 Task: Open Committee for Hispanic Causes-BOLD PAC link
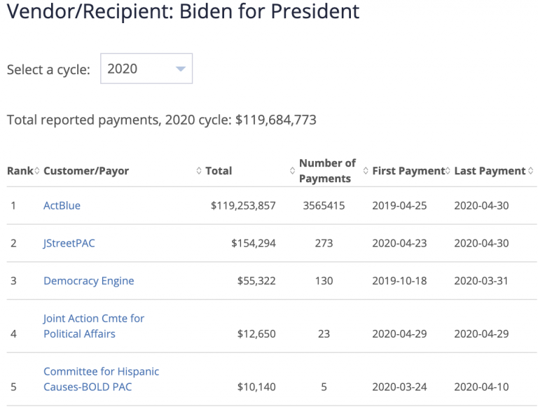point(101,379)
